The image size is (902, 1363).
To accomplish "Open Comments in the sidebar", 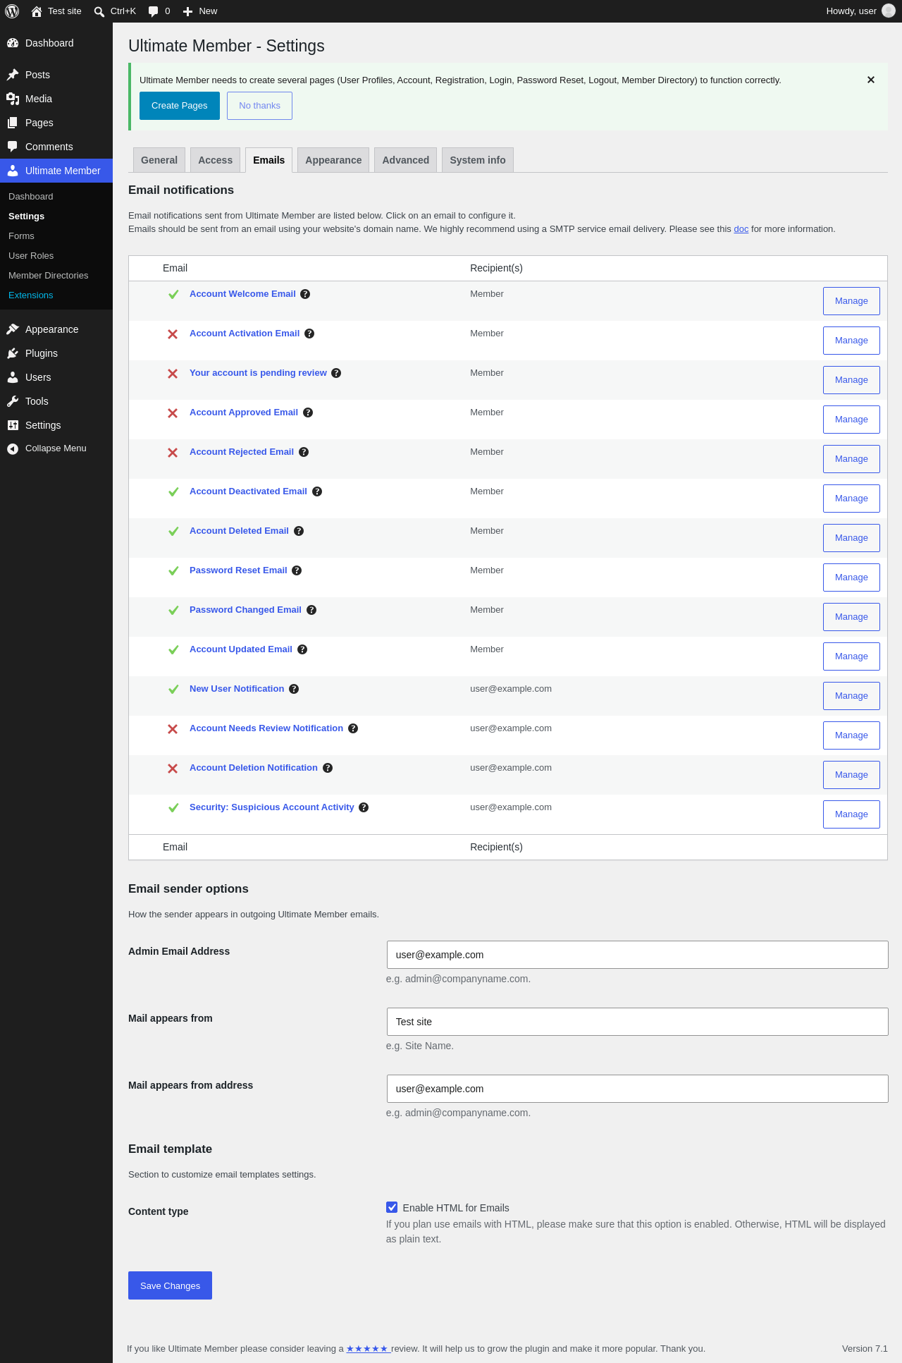I will click(56, 147).
